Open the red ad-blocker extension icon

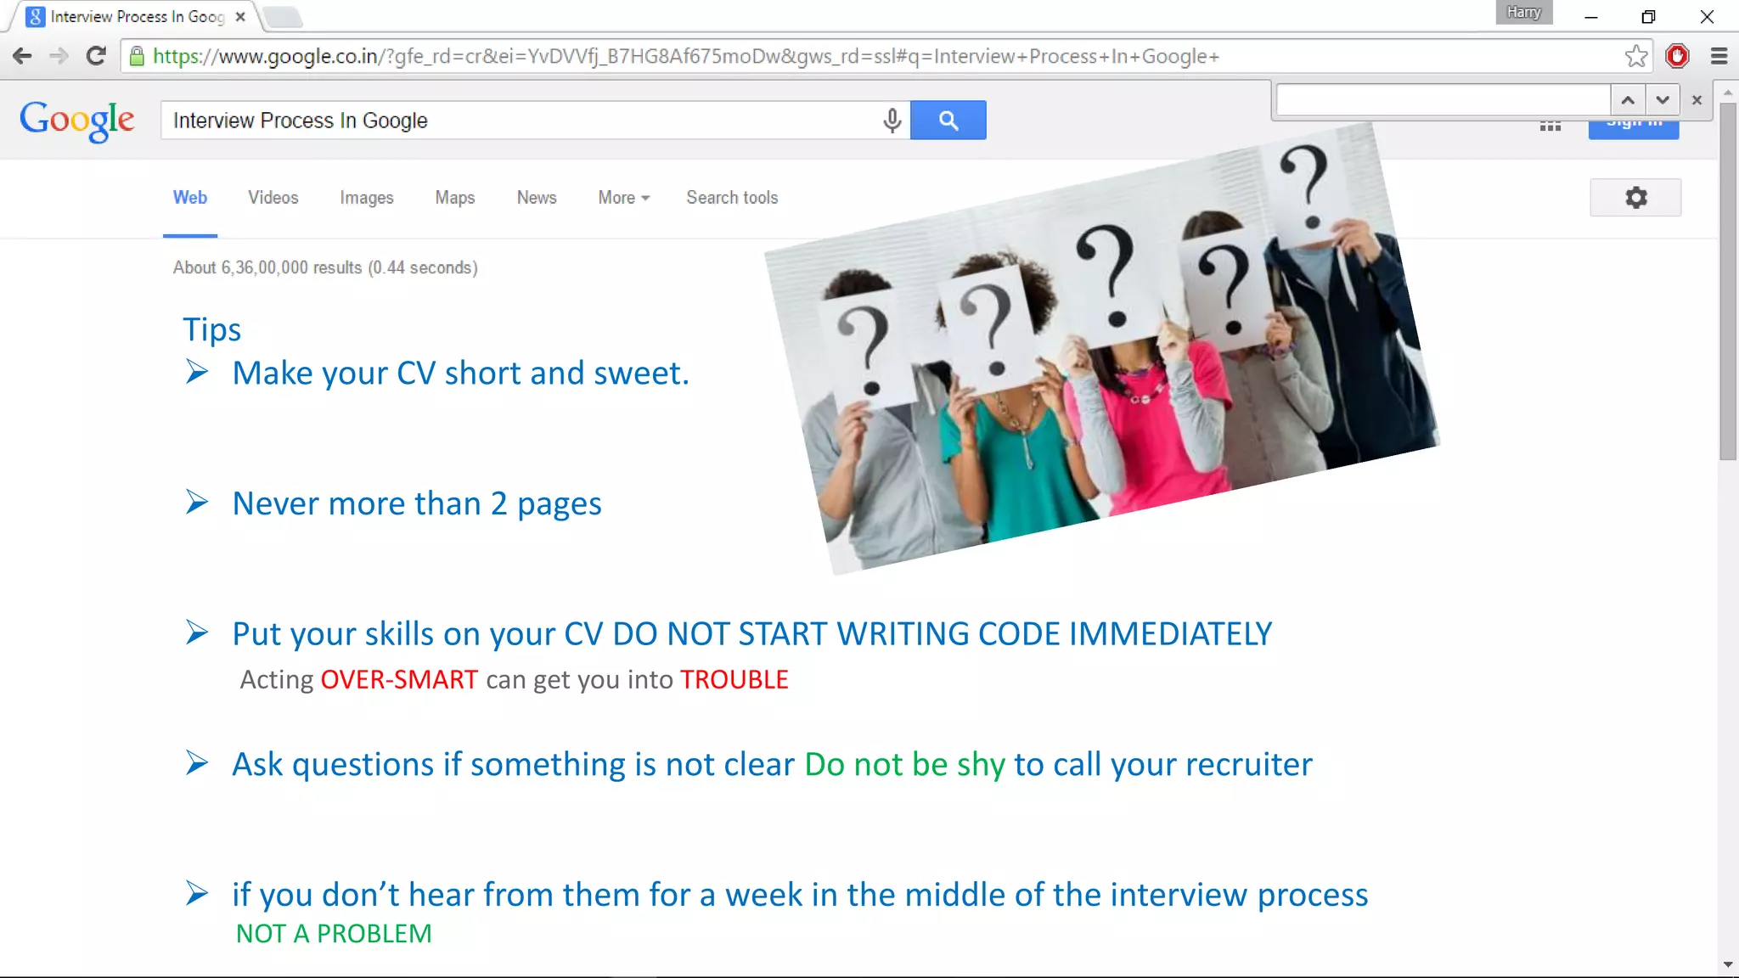pos(1677,56)
